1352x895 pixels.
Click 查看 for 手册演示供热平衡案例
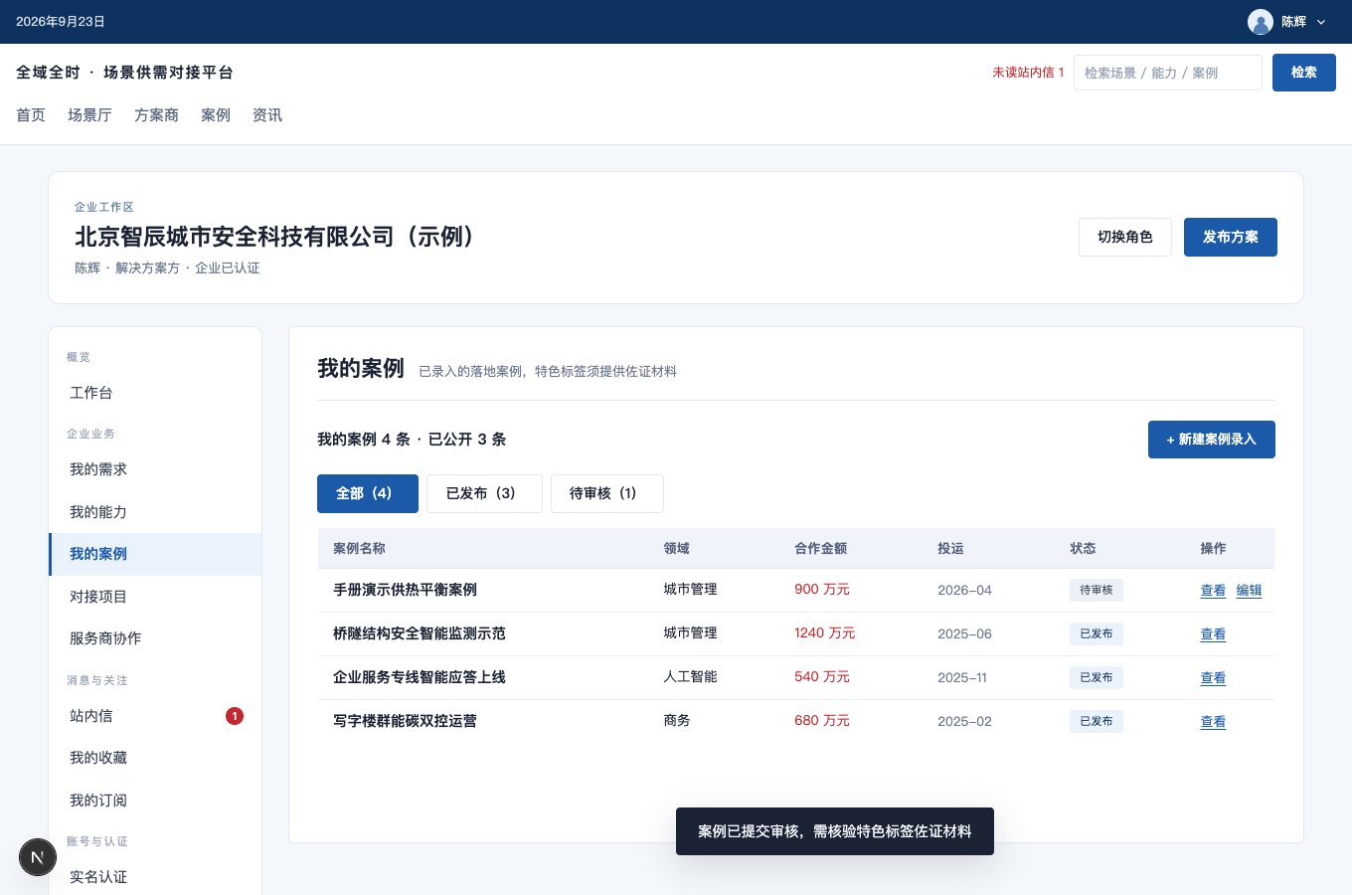tap(1213, 591)
